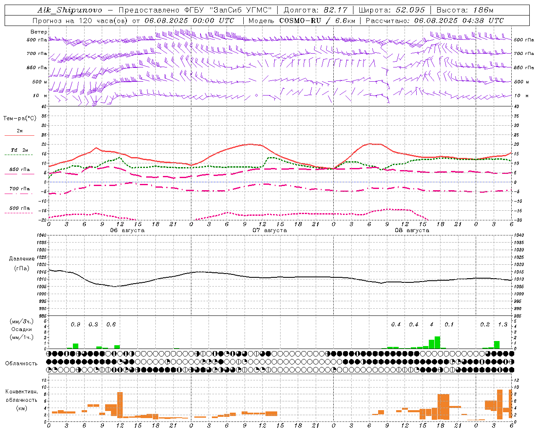Click the model name COSMO-RU
This screenshot has height=429, width=536.
(x=300, y=21)
